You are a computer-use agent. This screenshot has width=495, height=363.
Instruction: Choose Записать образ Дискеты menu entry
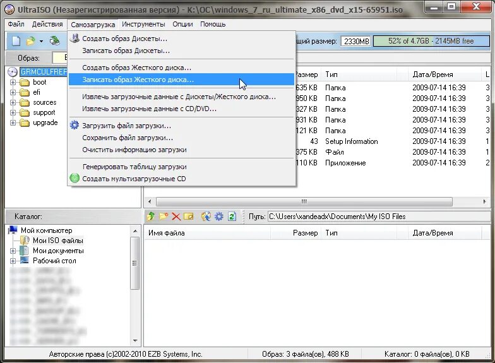coord(182,51)
